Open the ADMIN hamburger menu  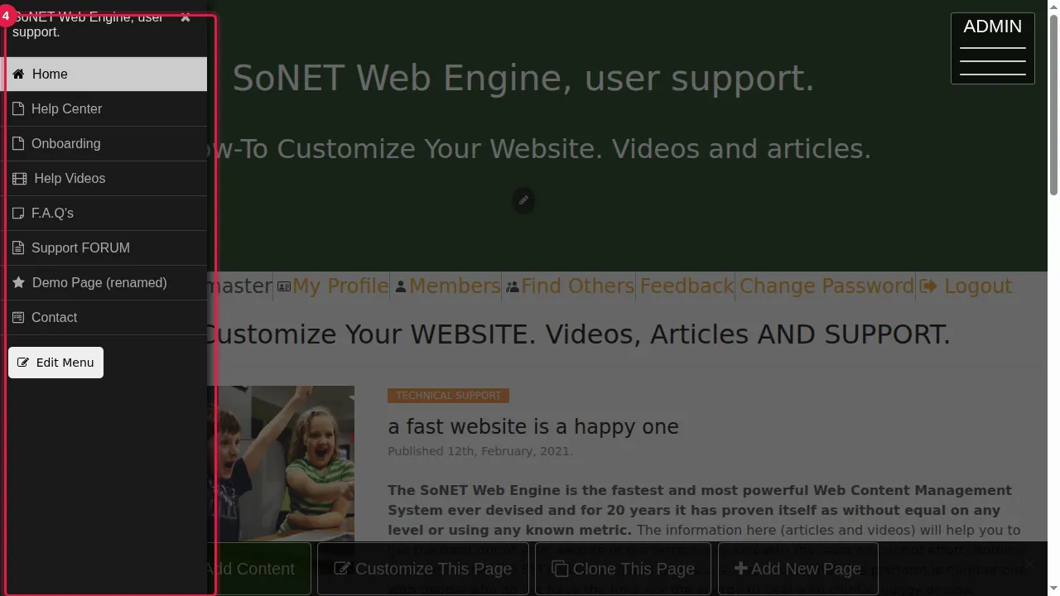tap(993, 48)
